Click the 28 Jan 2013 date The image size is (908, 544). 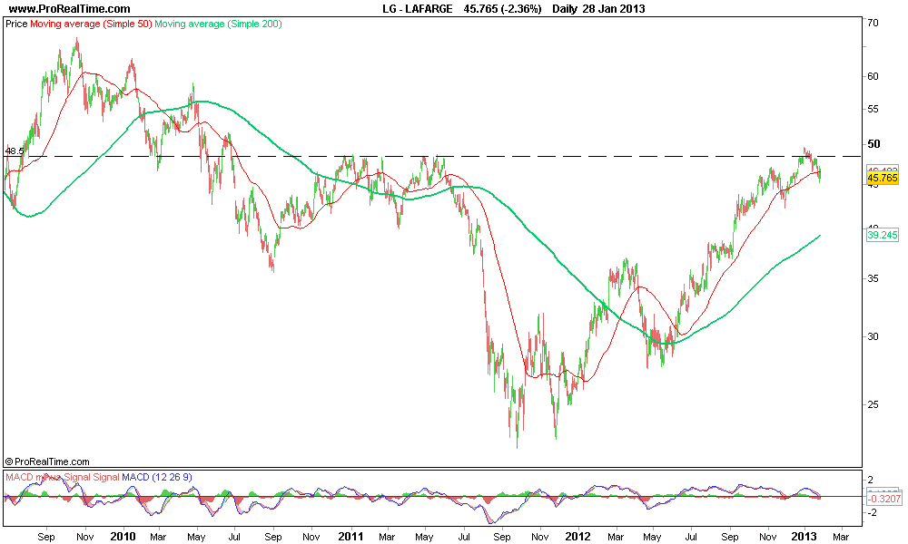(613, 9)
